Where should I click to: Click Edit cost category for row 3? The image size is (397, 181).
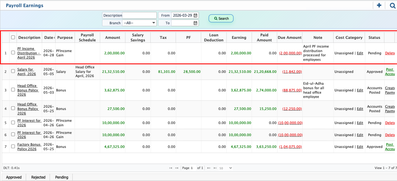point(360,90)
